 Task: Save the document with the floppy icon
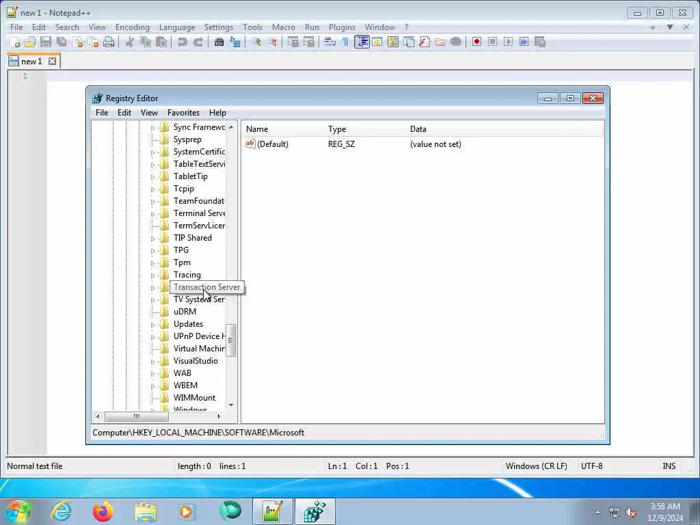coord(46,42)
